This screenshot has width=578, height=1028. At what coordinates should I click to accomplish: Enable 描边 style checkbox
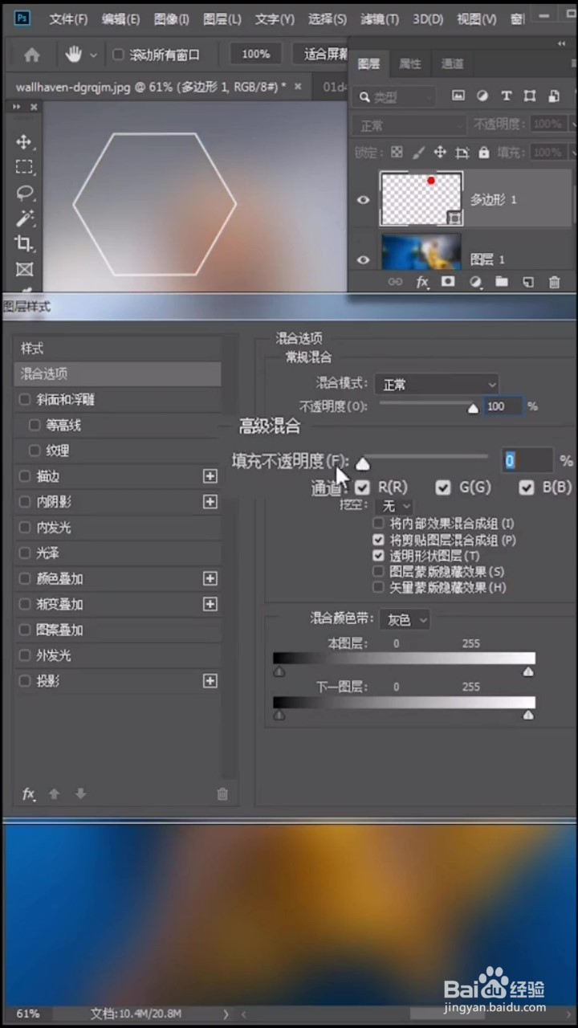(x=25, y=476)
